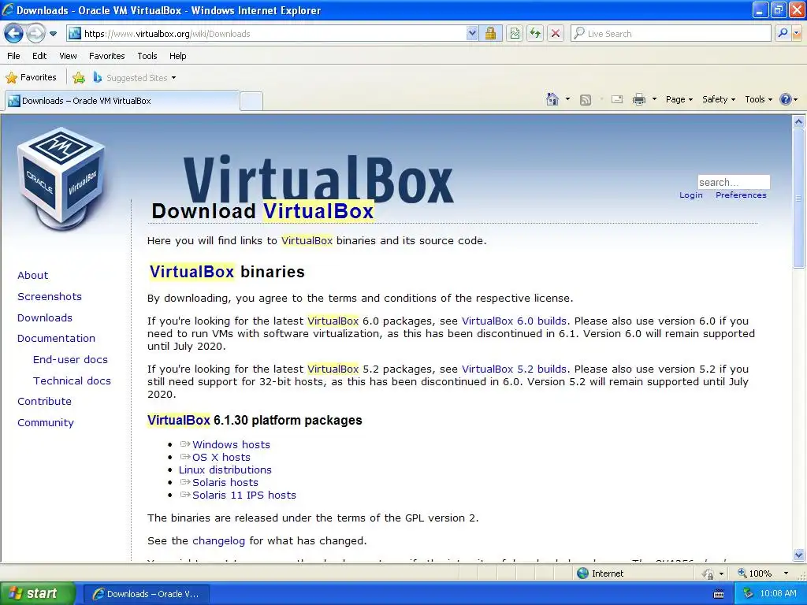Screen dimensions: 807x605
Task: Click the Refresh page icon
Action: (535, 34)
